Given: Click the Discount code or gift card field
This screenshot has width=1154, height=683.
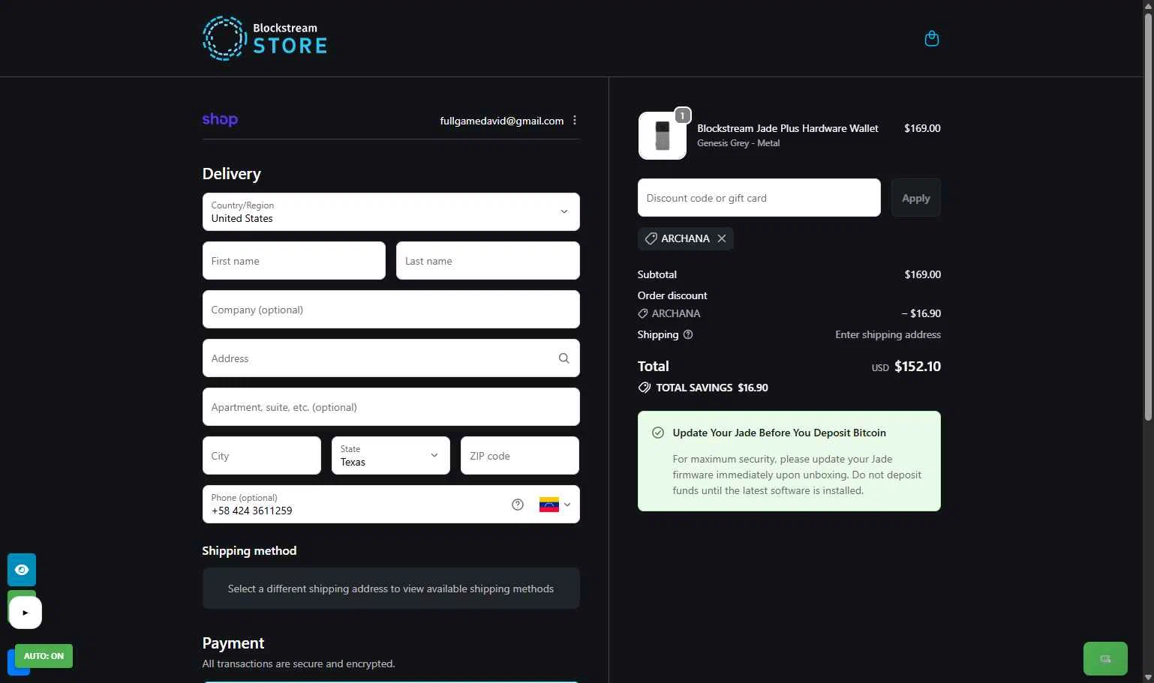Looking at the screenshot, I should [759, 198].
